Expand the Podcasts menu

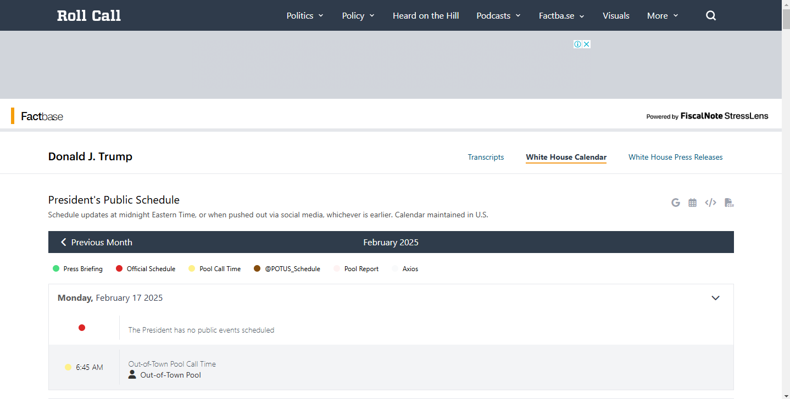point(498,15)
